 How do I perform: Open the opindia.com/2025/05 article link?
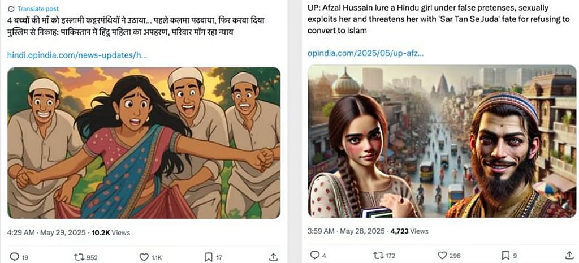[x=365, y=53]
